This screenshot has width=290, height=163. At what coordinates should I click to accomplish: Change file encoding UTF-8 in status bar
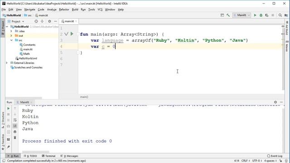point(257,161)
